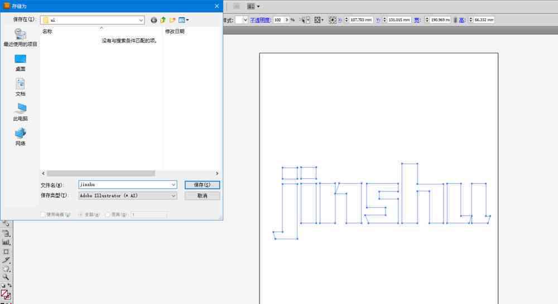Image resolution: width=558 pixels, height=304 pixels.
Task: Click the artboard range input field
Action: pyautogui.click(x=149, y=214)
